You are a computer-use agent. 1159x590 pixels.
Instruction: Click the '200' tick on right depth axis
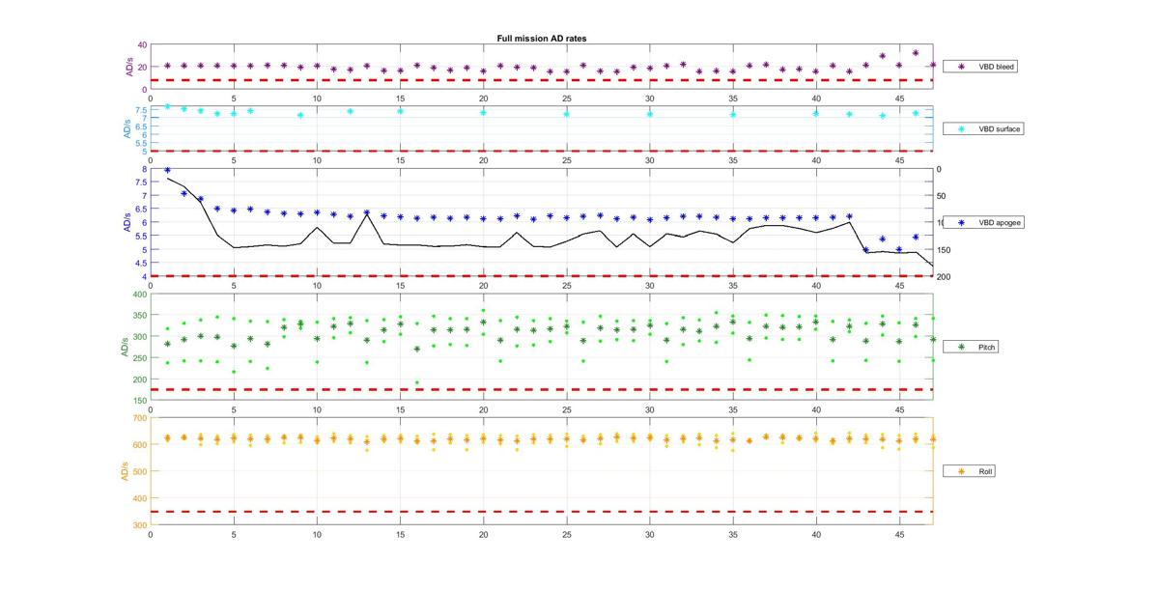943,277
